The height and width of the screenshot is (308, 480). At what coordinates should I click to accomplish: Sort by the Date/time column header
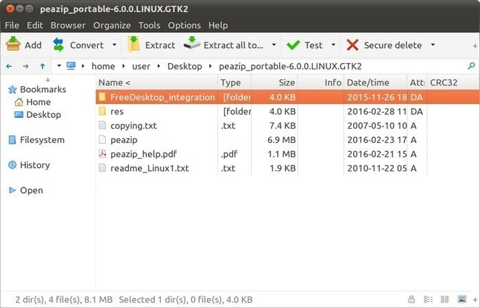pos(376,83)
